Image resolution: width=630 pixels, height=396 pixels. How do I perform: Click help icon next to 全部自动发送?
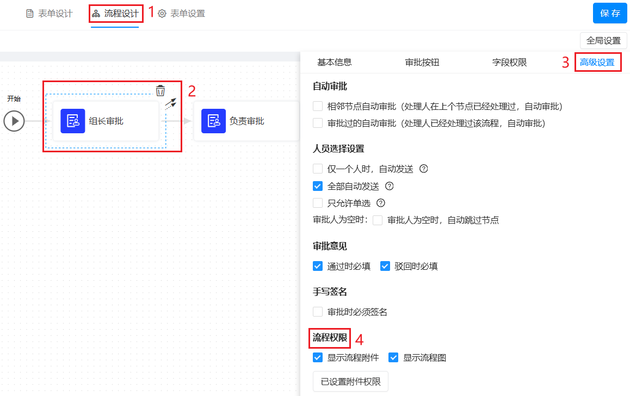[389, 186]
